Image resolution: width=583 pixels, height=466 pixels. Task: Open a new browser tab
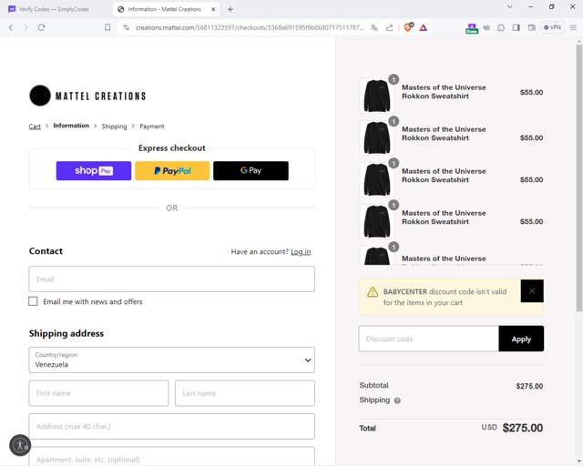[230, 9]
